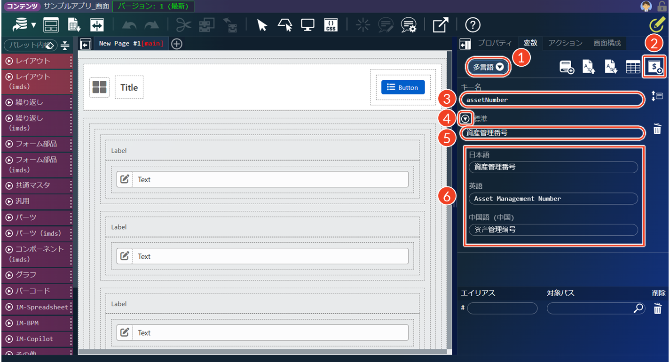Toggle the palette panel collapse icon
Viewport: 670px width, 362px height.
click(85, 44)
